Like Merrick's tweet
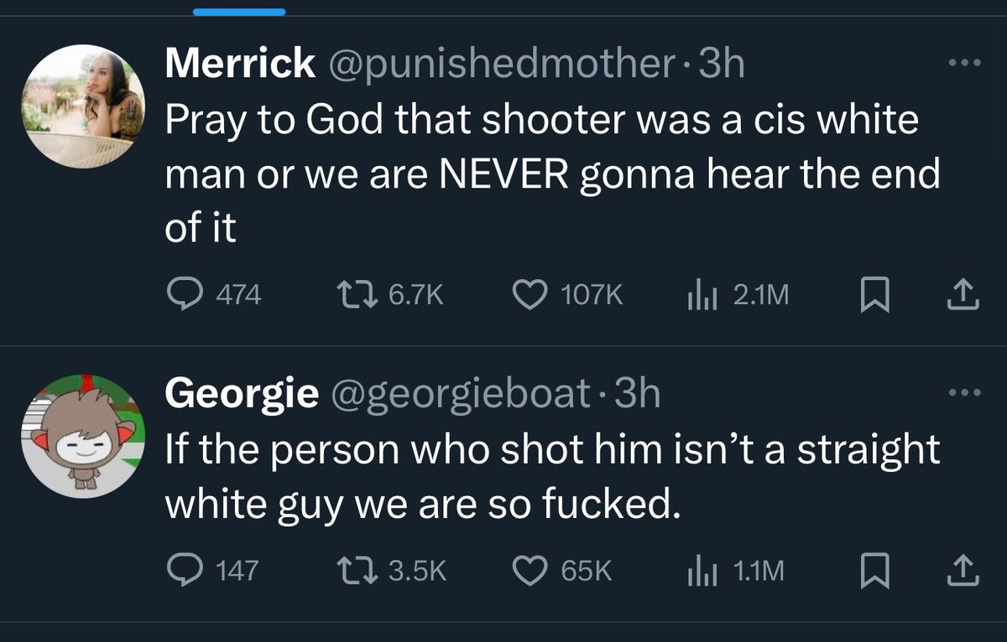Viewport: 1007px width, 642px height. 528,294
